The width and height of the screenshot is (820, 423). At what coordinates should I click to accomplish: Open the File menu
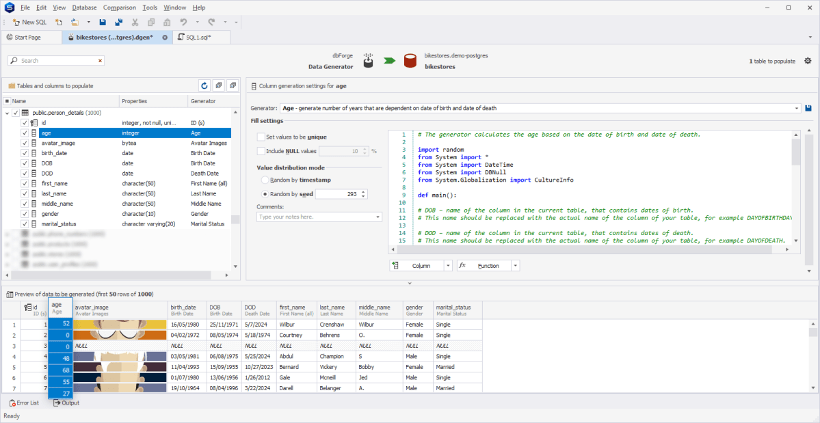point(25,8)
